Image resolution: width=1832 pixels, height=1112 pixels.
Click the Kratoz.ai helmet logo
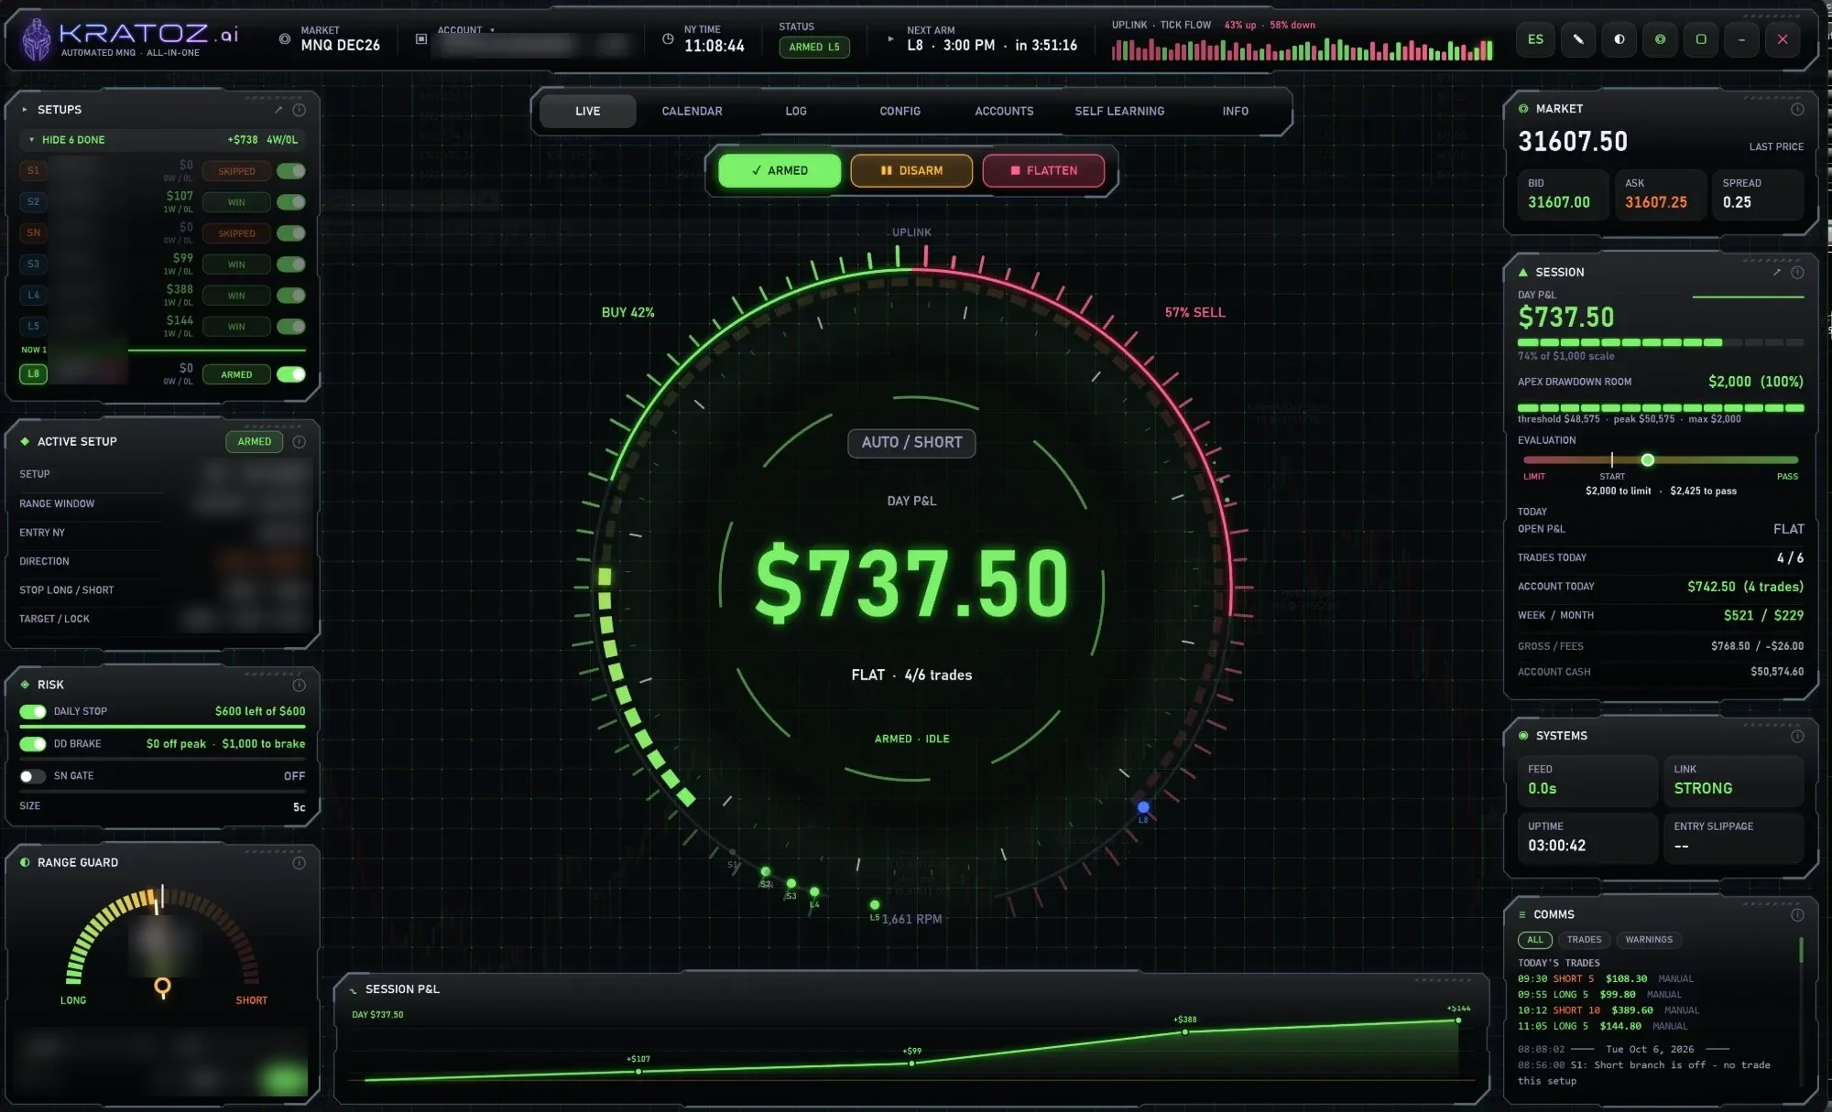pyautogui.click(x=36, y=40)
